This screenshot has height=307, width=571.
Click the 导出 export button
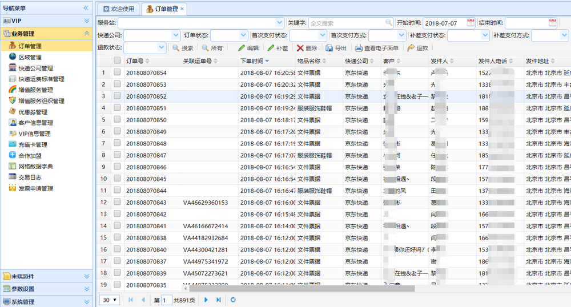336,48
